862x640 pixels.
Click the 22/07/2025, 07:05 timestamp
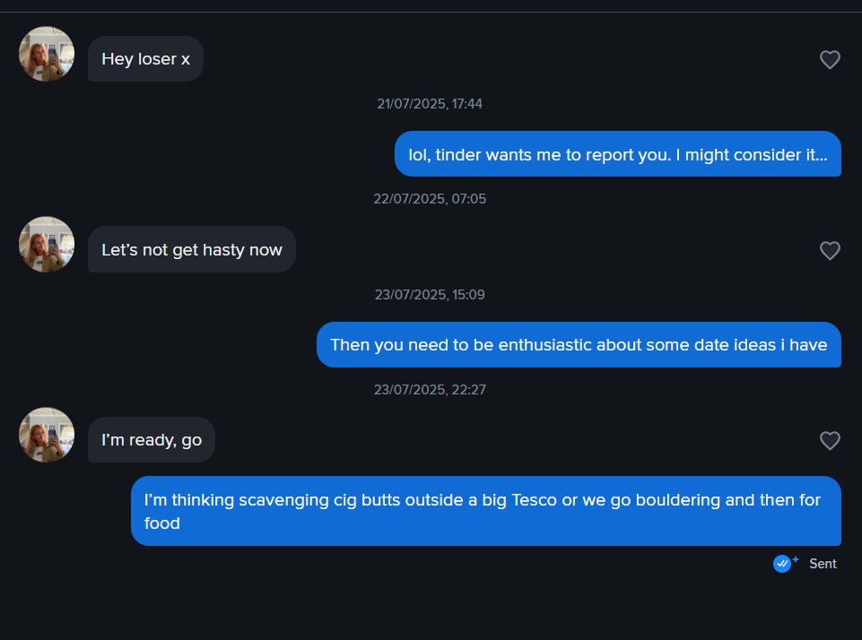pos(430,199)
